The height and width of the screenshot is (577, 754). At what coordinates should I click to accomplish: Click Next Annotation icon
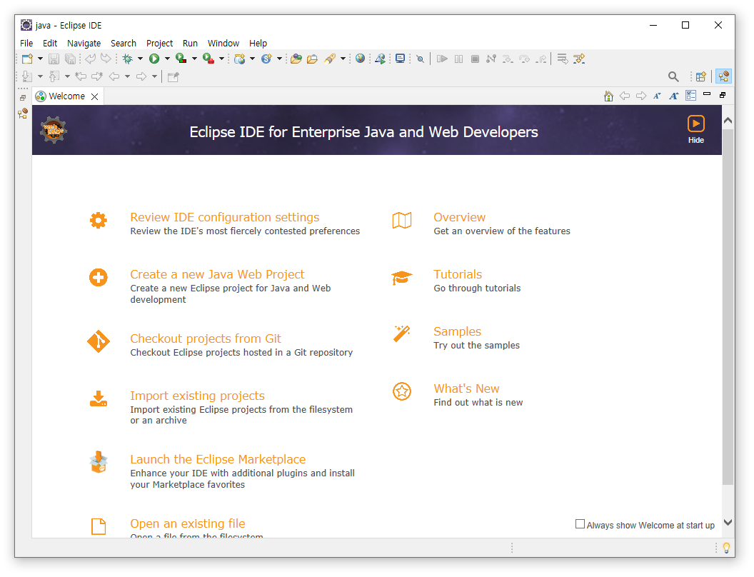27,76
